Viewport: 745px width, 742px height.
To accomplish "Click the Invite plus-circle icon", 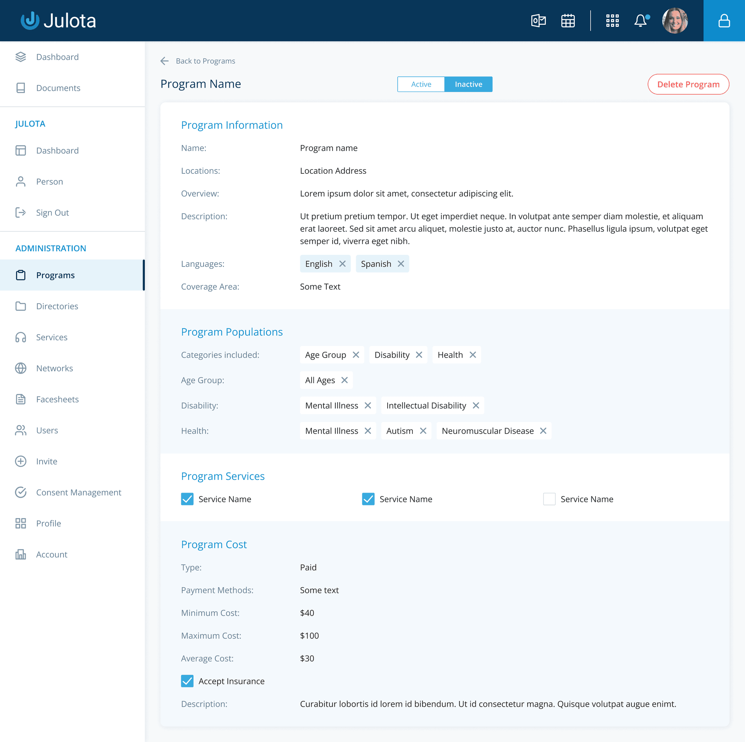I will click(x=21, y=461).
